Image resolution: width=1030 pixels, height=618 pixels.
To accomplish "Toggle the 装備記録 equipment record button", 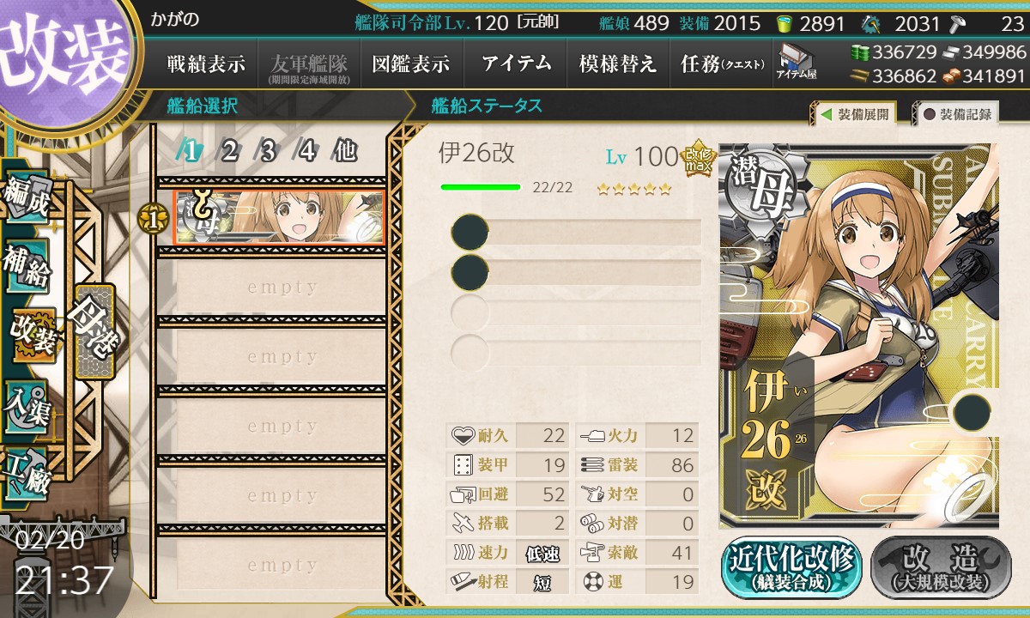I will click(x=957, y=114).
